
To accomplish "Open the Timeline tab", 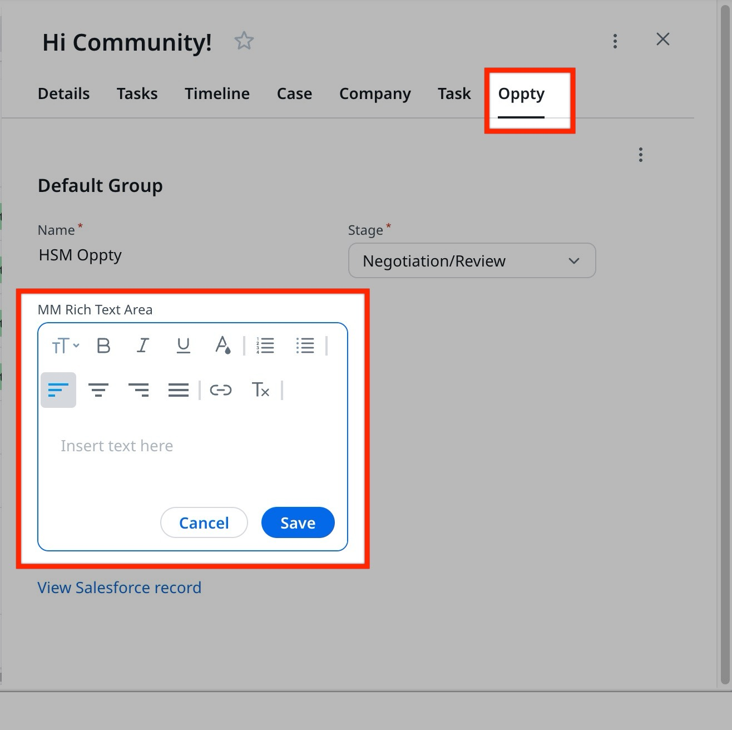I will pyautogui.click(x=217, y=93).
